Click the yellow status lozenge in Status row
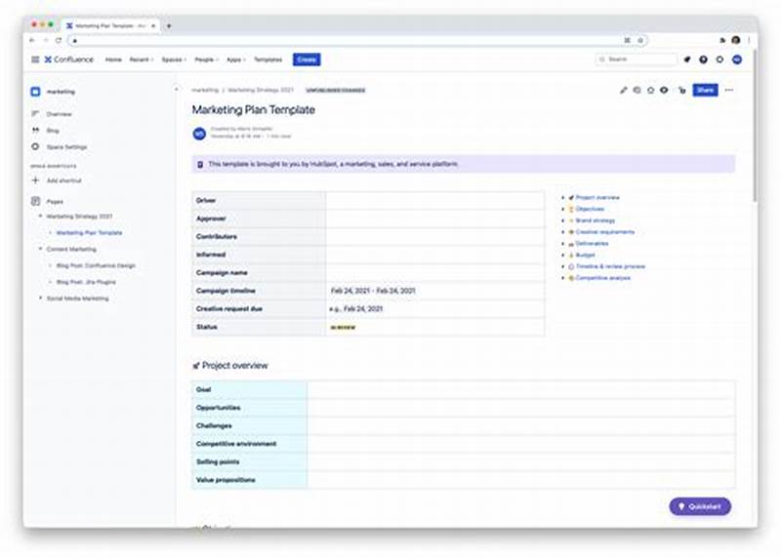This screenshot has width=781, height=558. tap(343, 327)
